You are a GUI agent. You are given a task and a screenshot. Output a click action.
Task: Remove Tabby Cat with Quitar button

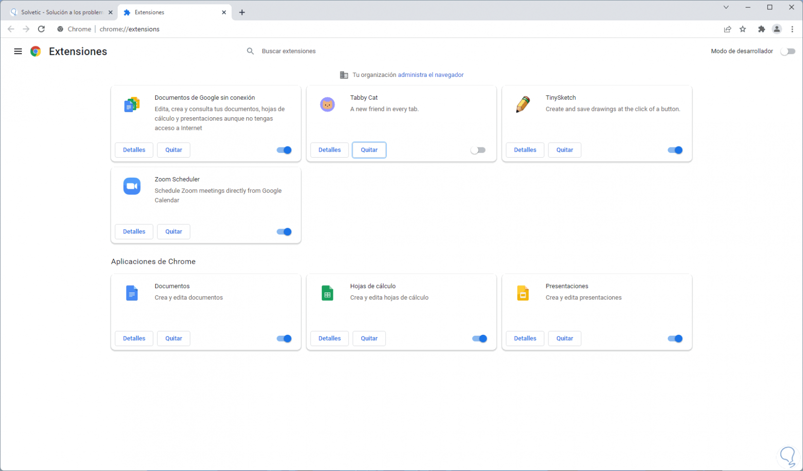point(369,150)
